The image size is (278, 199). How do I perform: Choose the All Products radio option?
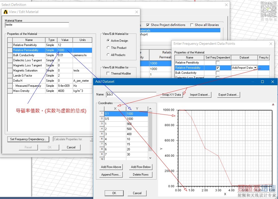click(x=108, y=55)
